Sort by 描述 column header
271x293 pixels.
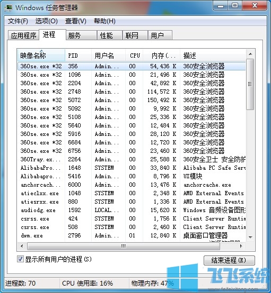coord(213,56)
